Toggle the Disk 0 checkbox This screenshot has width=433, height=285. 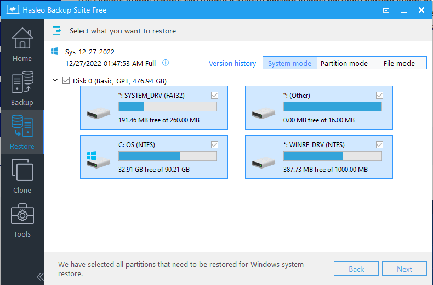[x=66, y=81]
